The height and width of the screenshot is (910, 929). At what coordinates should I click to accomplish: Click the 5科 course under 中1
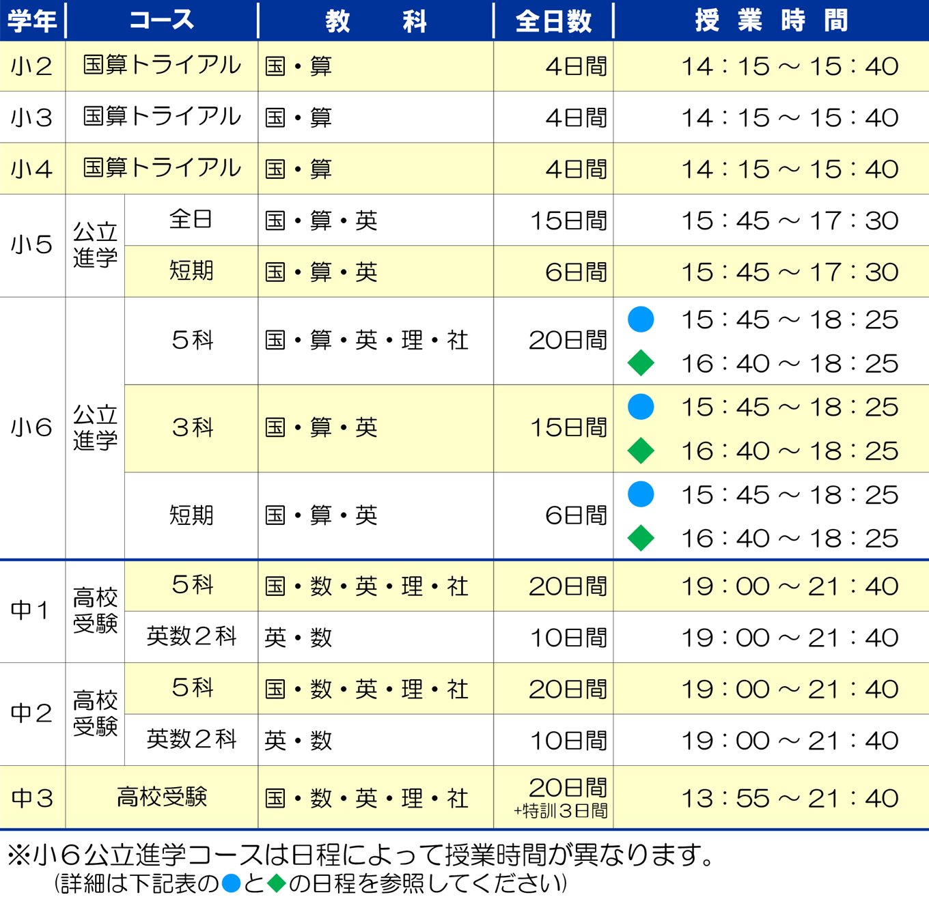192,585
